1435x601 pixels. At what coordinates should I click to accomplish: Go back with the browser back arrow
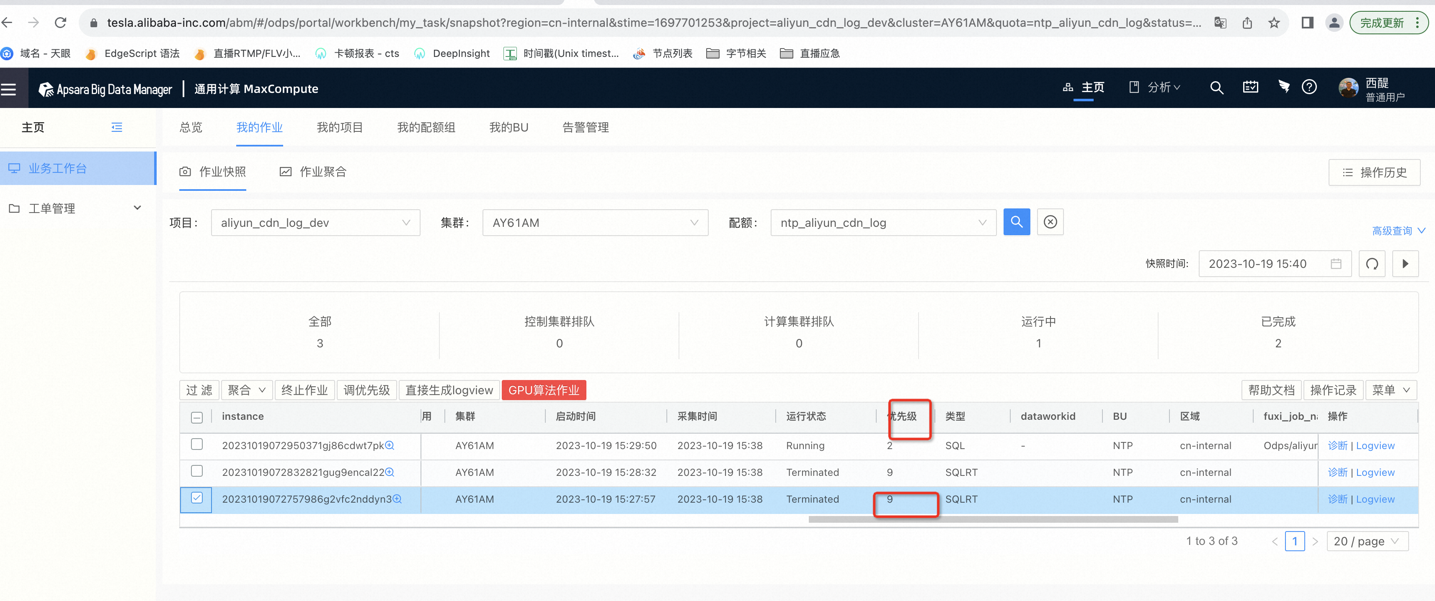tap(7, 23)
